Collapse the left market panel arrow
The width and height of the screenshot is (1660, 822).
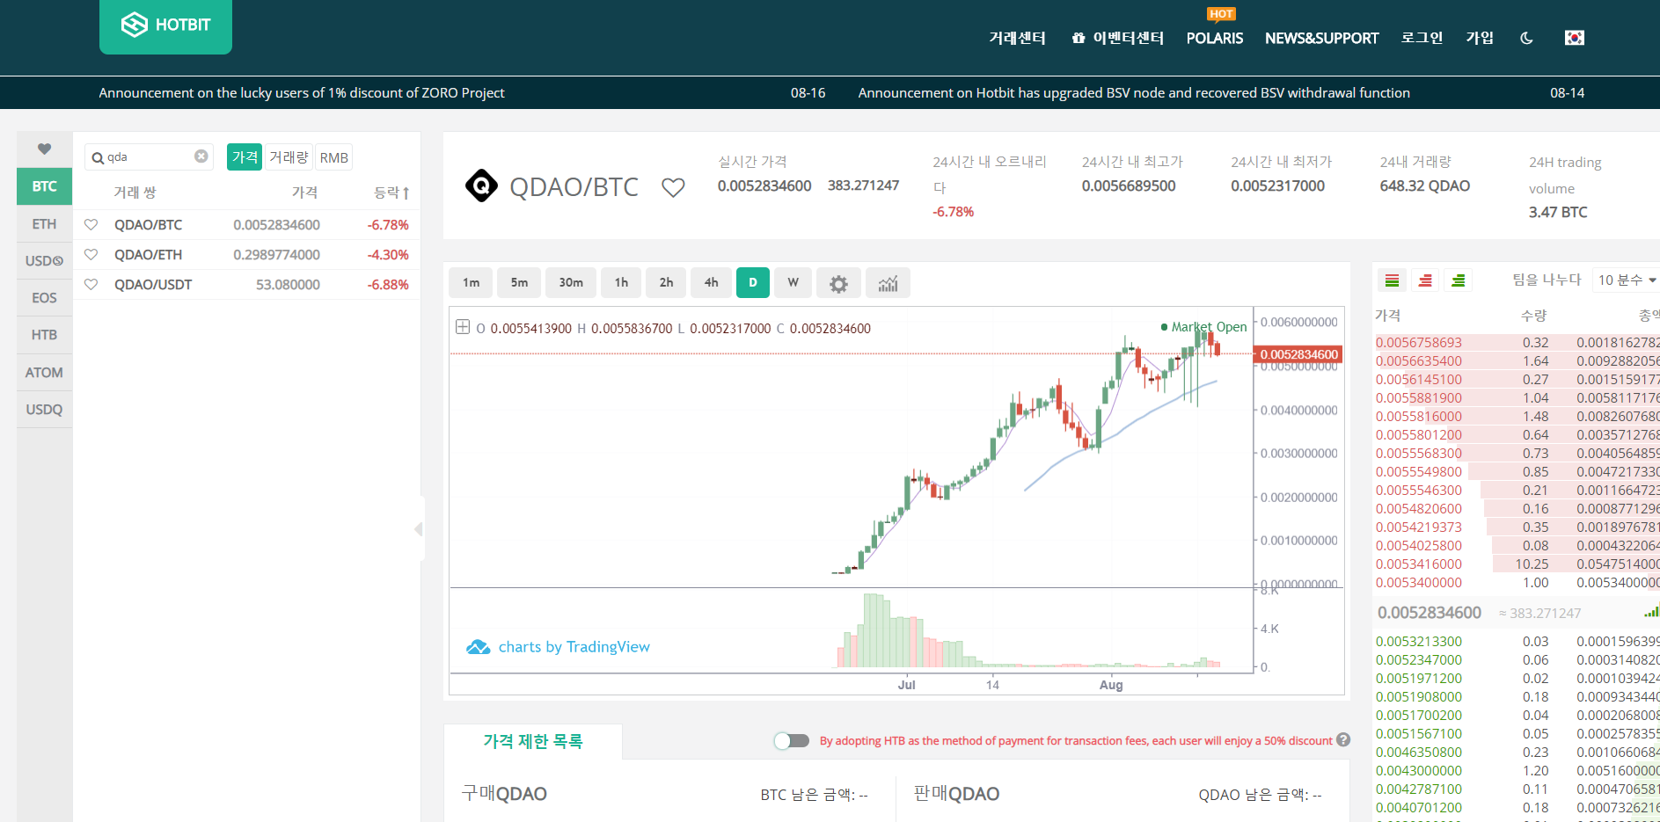coord(419,529)
